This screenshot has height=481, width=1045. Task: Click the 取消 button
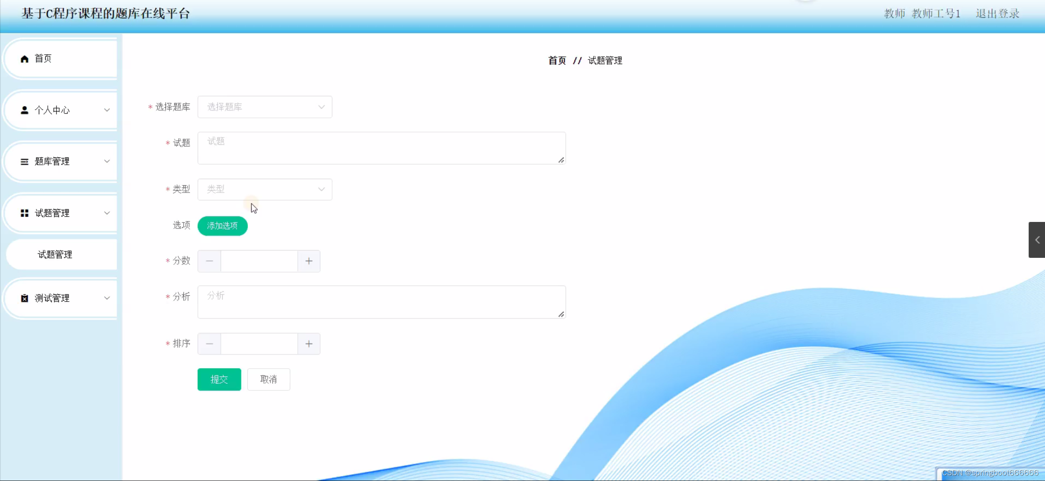coord(268,379)
